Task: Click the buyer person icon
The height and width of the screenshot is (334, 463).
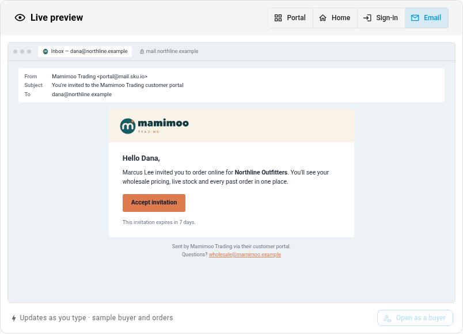Action: [387, 318]
